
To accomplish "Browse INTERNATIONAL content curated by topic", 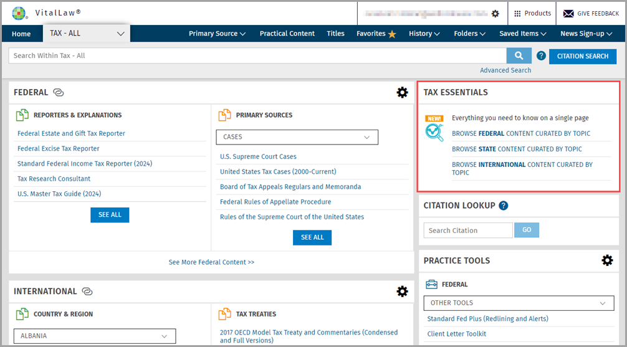I will (522, 169).
